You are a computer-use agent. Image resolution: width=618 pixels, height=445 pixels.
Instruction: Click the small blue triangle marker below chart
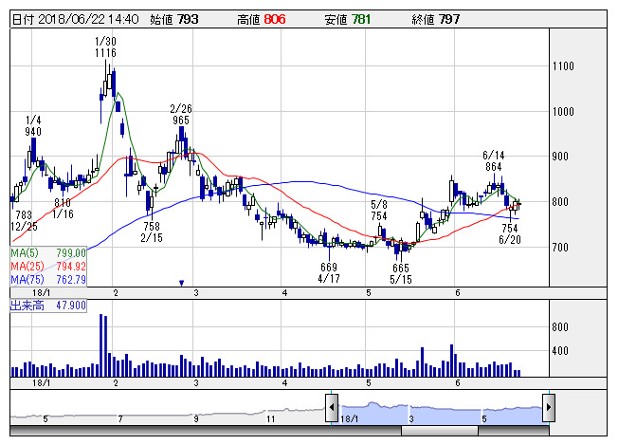182,283
